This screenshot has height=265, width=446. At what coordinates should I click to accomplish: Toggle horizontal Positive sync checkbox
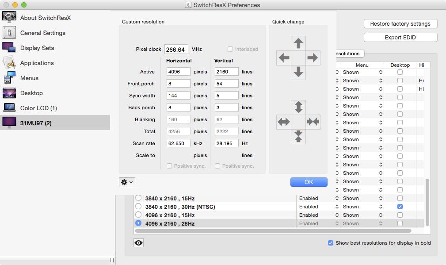[169, 166]
